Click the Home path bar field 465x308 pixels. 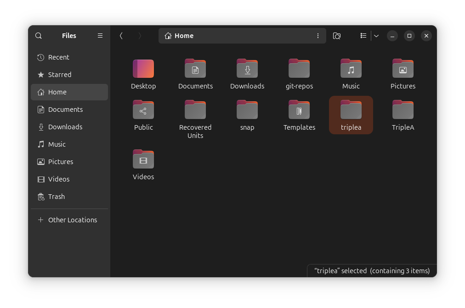click(242, 36)
